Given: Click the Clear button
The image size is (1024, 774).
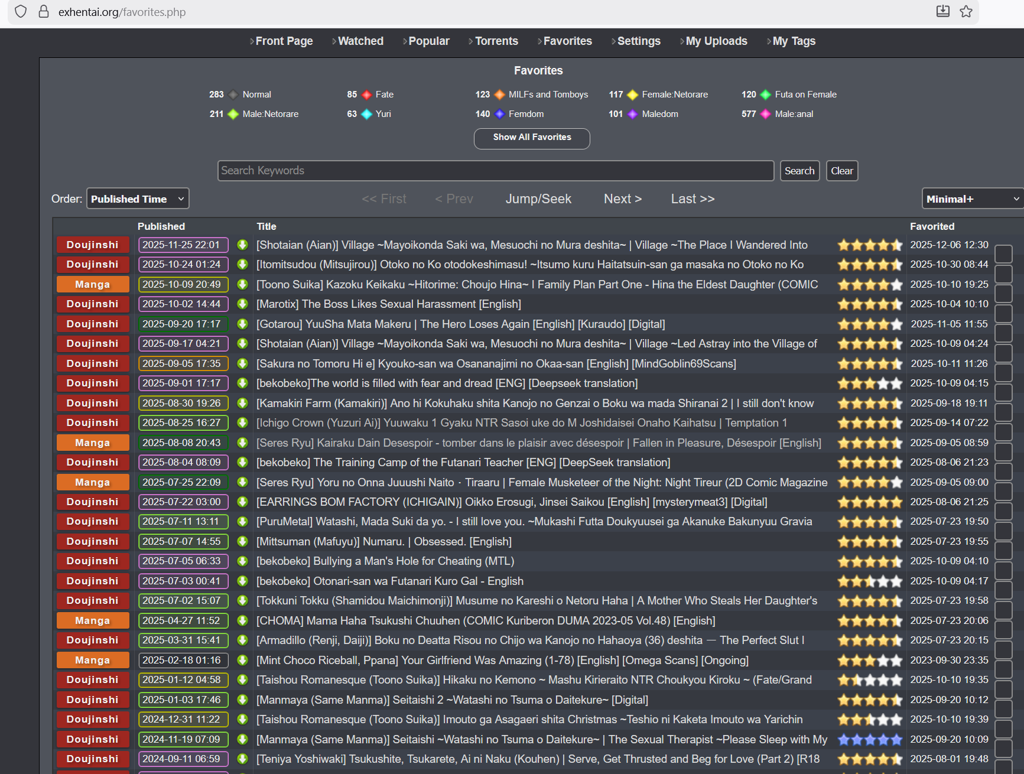Looking at the screenshot, I should (x=842, y=171).
